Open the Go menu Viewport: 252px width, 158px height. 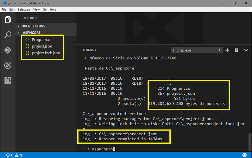(x=45, y=9)
